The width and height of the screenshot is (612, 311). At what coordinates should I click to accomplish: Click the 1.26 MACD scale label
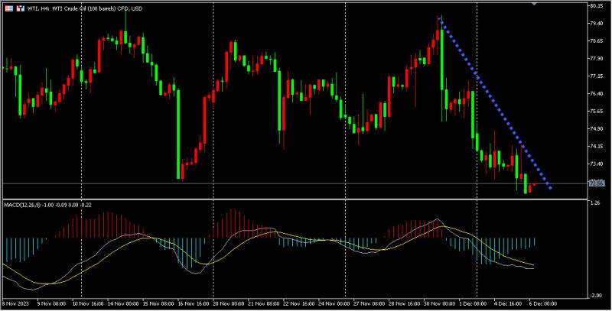click(x=595, y=203)
